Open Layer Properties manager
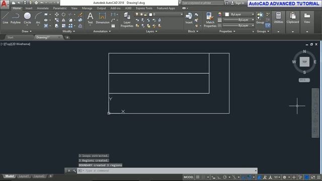This screenshot has width=322, height=181. pos(127,20)
